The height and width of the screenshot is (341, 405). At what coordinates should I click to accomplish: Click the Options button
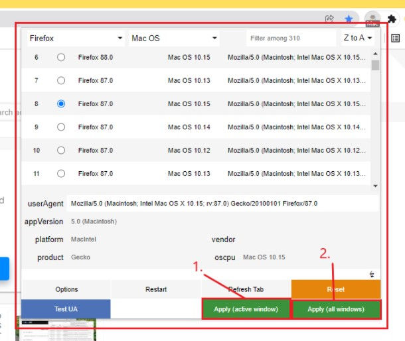pyautogui.click(x=66, y=289)
